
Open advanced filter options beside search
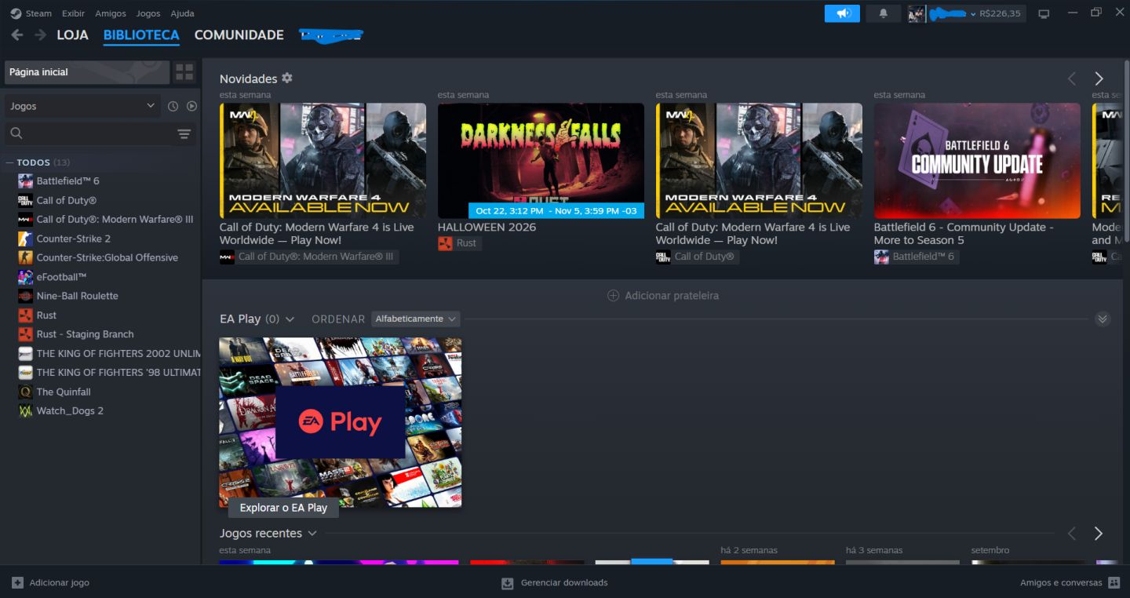pos(184,134)
